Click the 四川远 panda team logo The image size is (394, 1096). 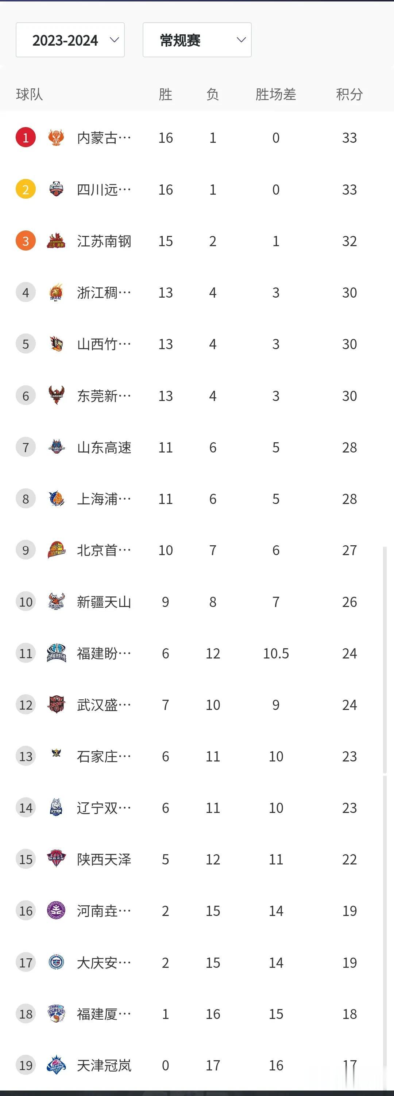(56, 189)
